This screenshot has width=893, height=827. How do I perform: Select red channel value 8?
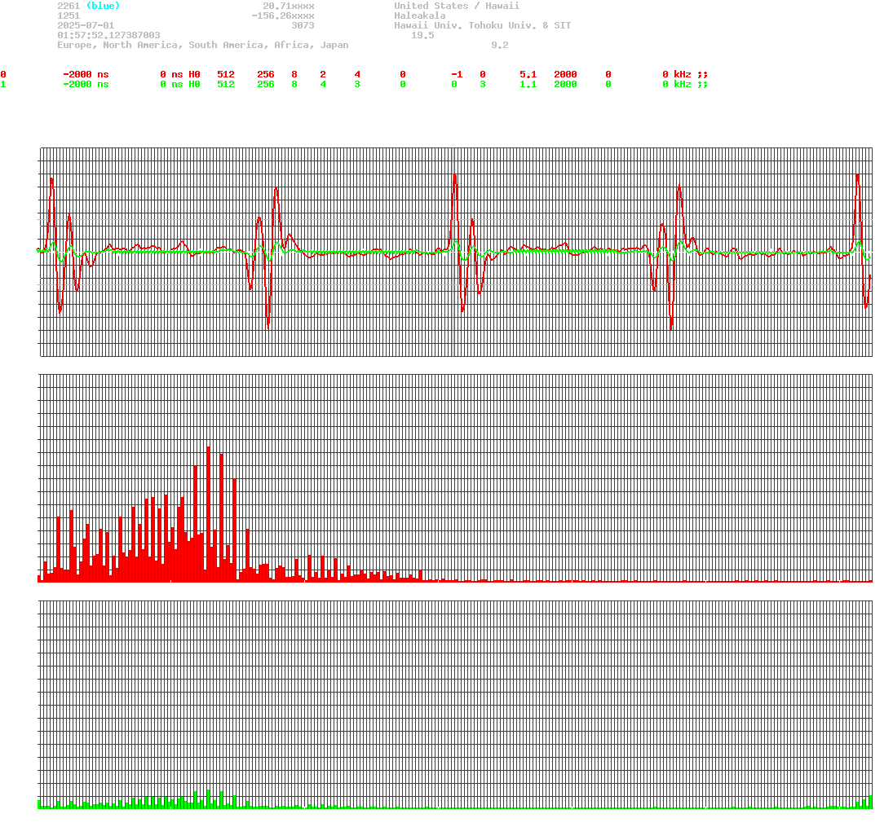(294, 75)
